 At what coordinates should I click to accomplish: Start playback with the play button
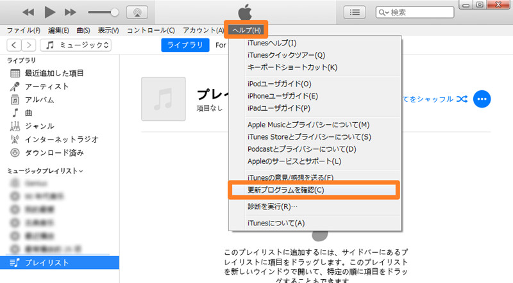click(50, 12)
